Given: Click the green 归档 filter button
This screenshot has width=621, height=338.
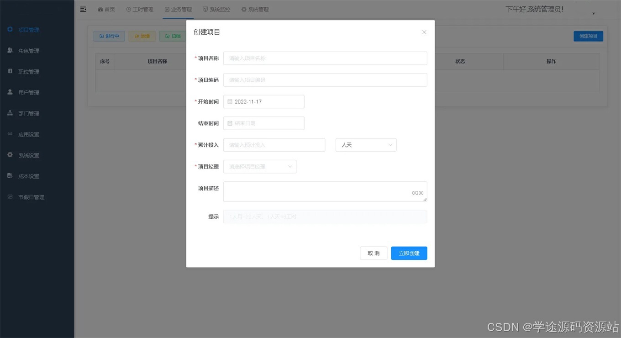Looking at the screenshot, I should [173, 36].
